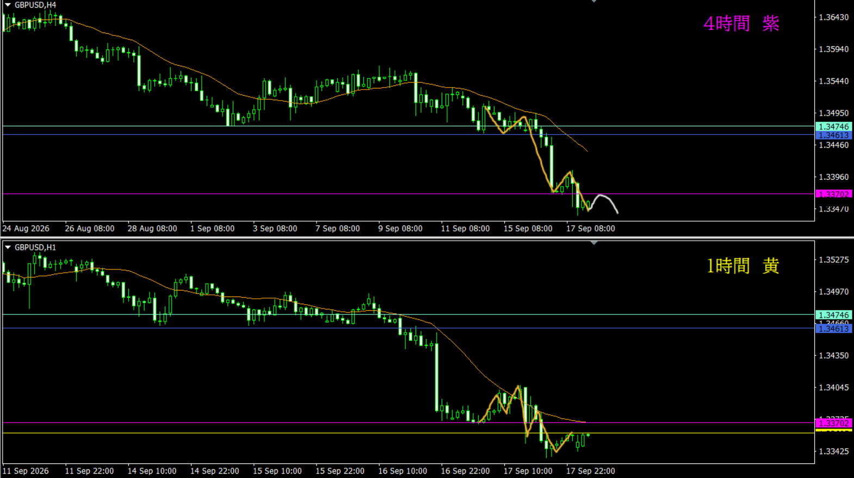The width and height of the screenshot is (854, 478).
Task: Select the chart shift marker on H1 chart
Action: coord(594,243)
